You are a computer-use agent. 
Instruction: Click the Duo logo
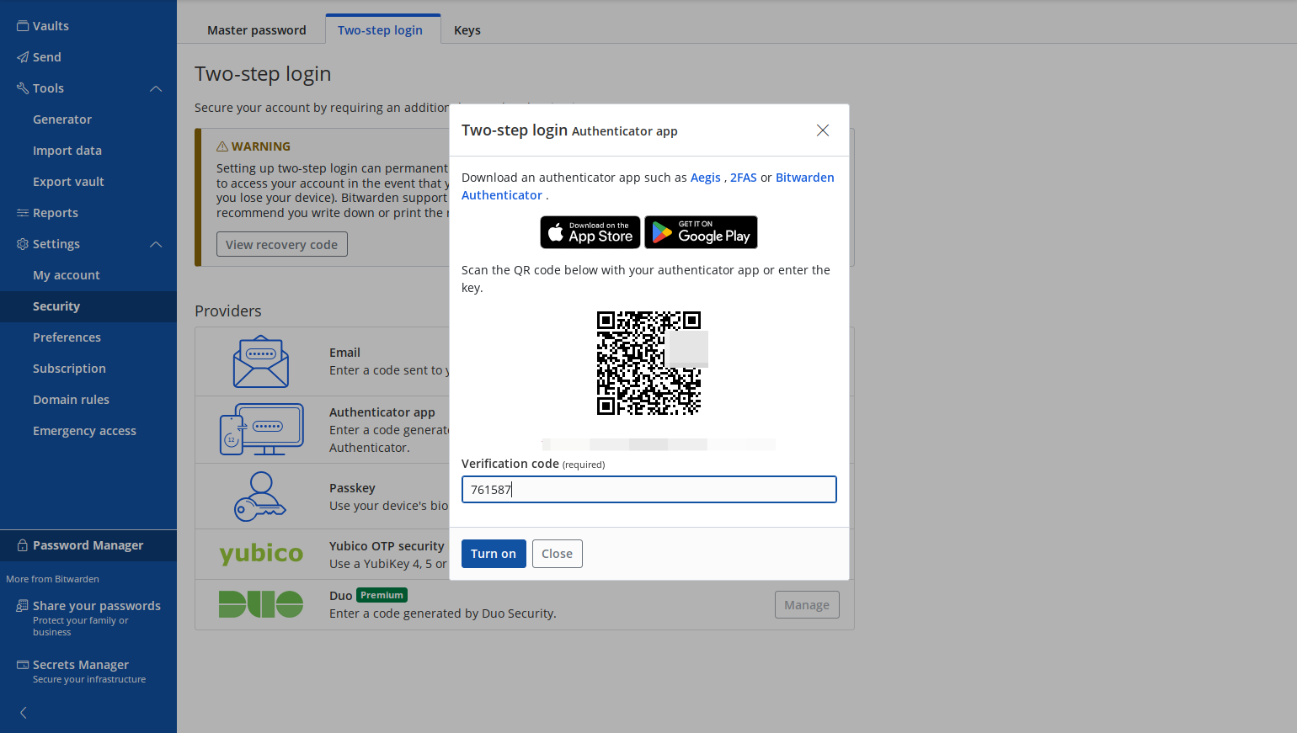coord(261,604)
